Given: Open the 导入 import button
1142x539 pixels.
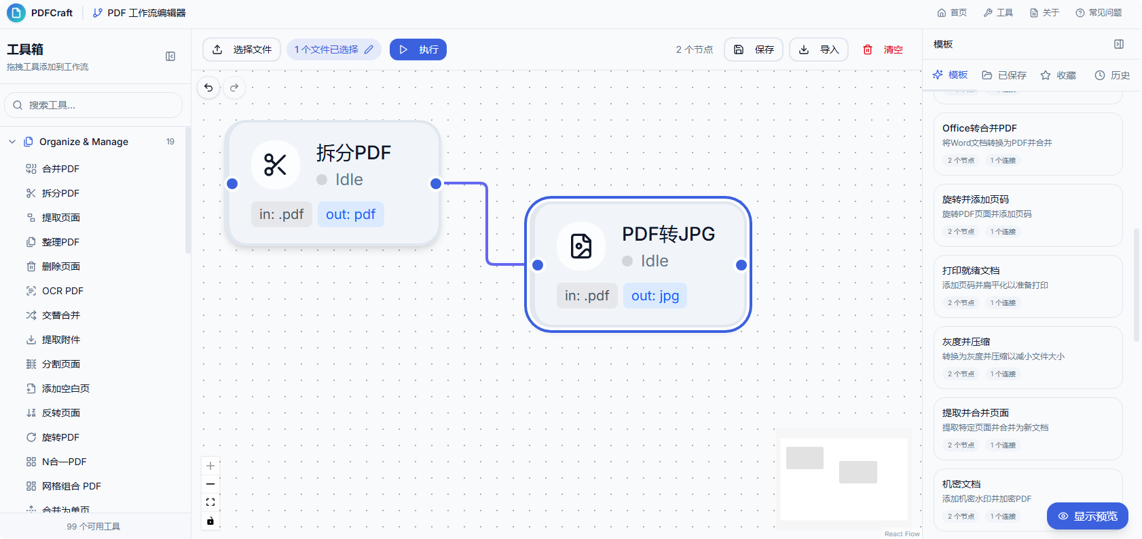Looking at the screenshot, I should 819,49.
